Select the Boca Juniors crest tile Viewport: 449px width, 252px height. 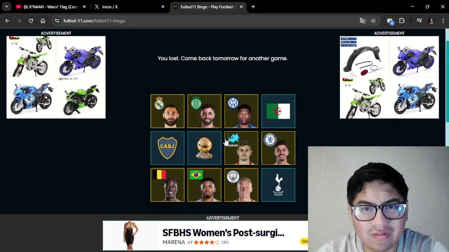pos(167,148)
